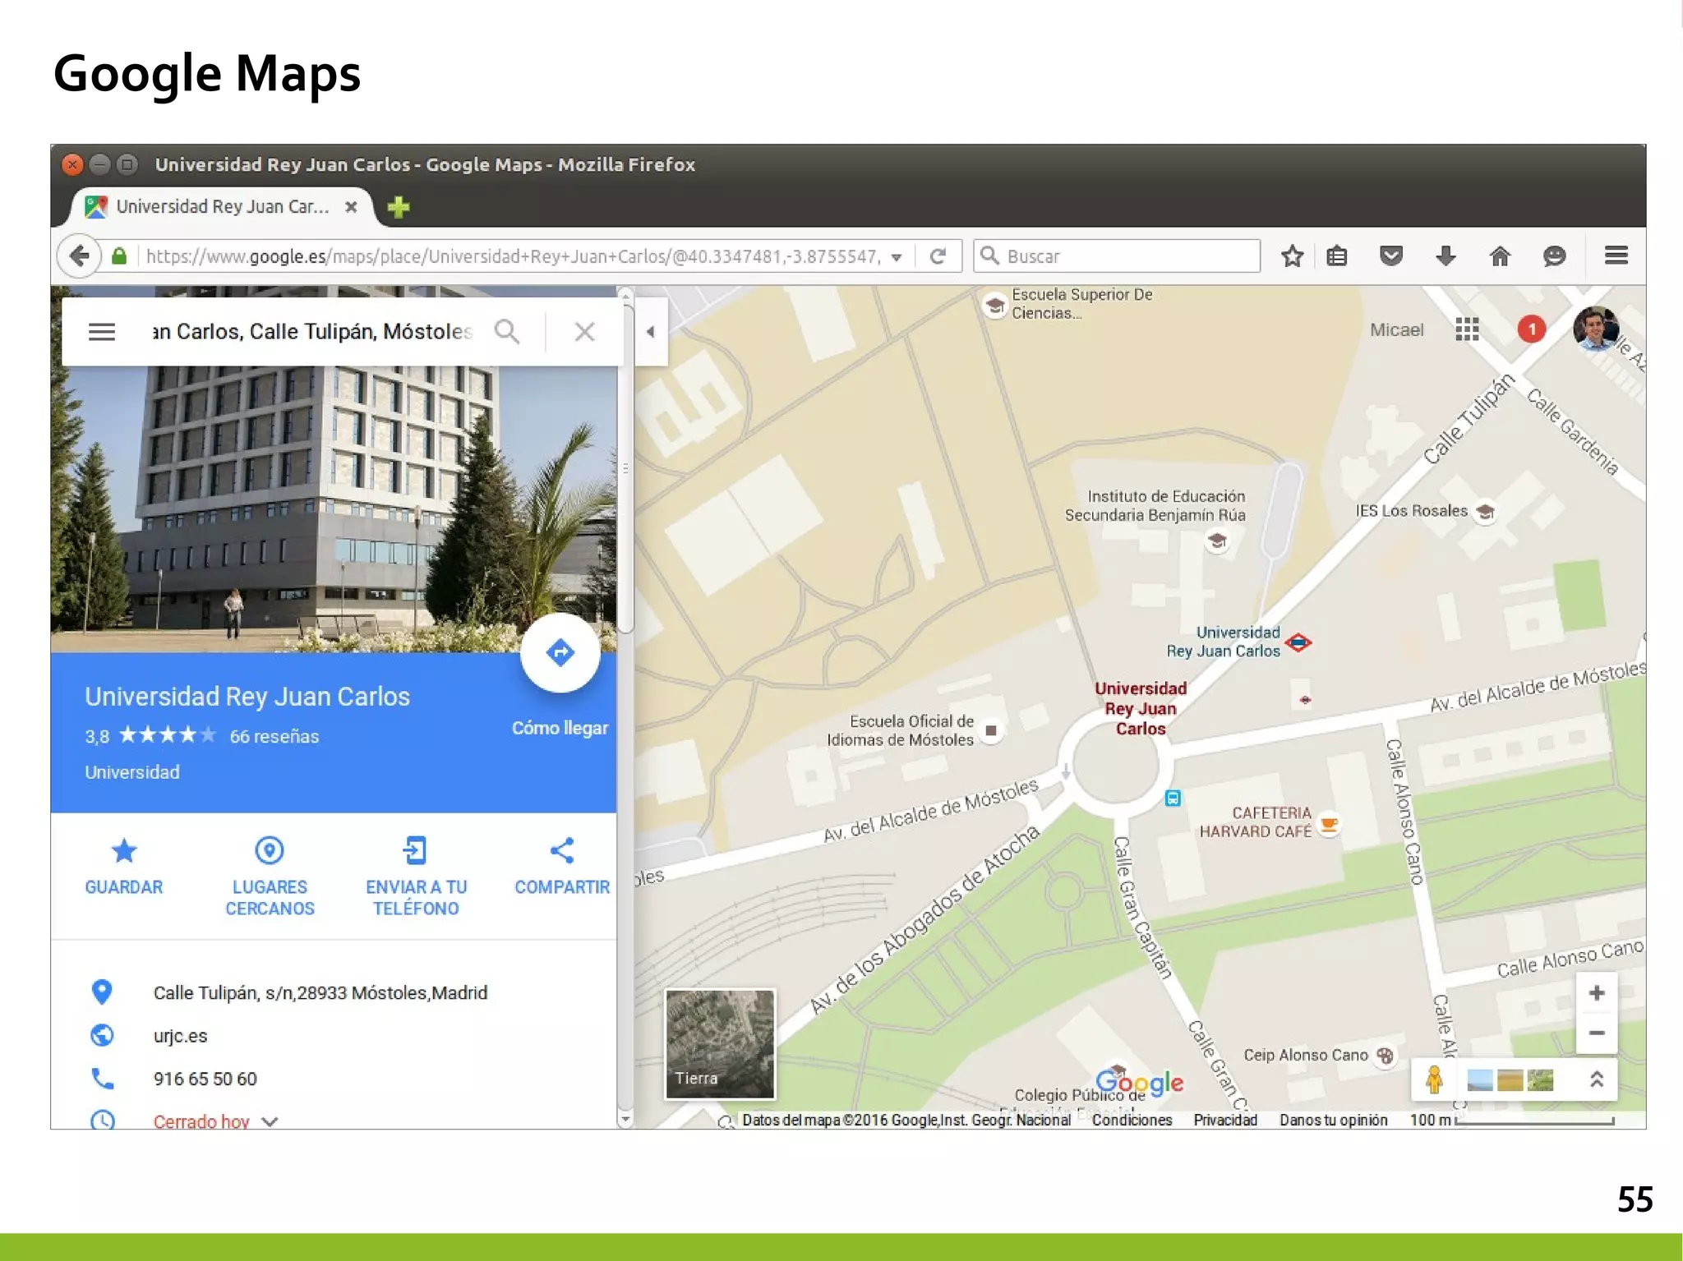1683x1261 pixels.
Task: Click Escuela Superior De Ciencias marker
Action: [995, 306]
